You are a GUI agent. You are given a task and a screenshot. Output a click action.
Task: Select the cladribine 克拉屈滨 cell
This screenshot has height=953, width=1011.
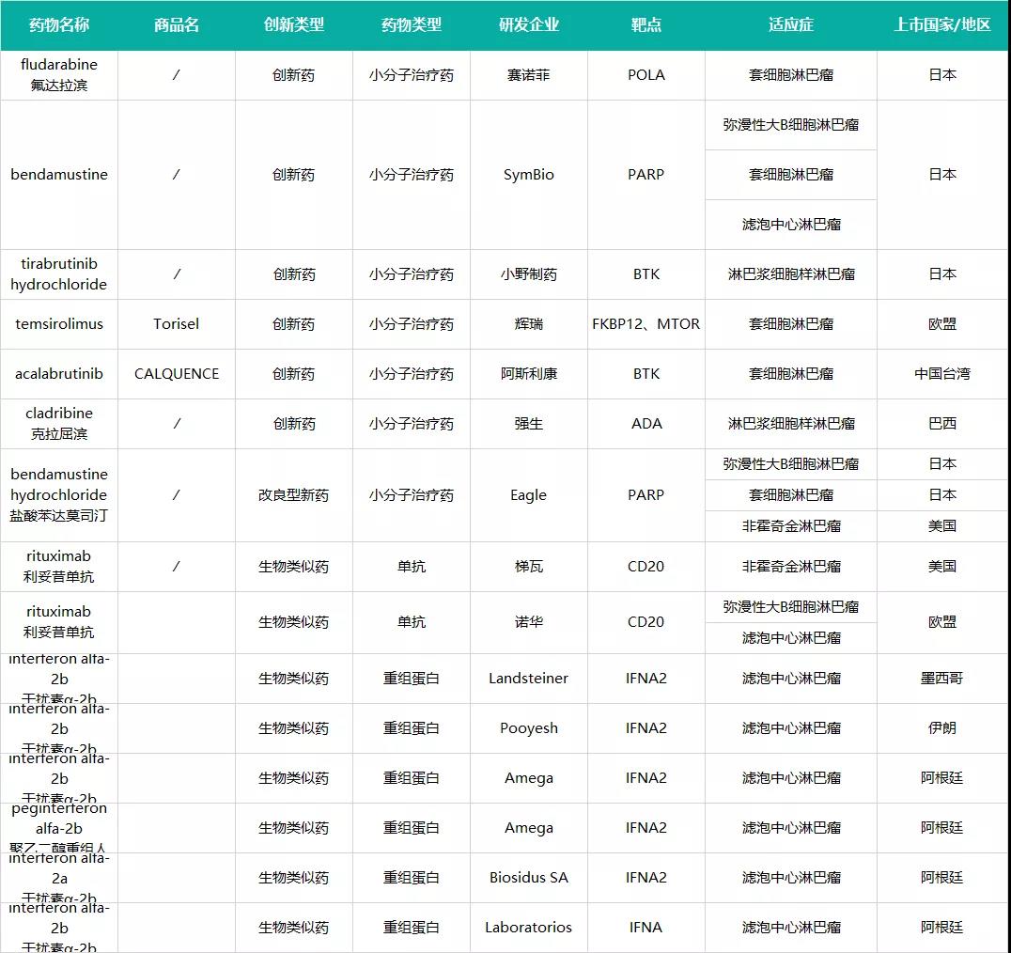point(58,424)
